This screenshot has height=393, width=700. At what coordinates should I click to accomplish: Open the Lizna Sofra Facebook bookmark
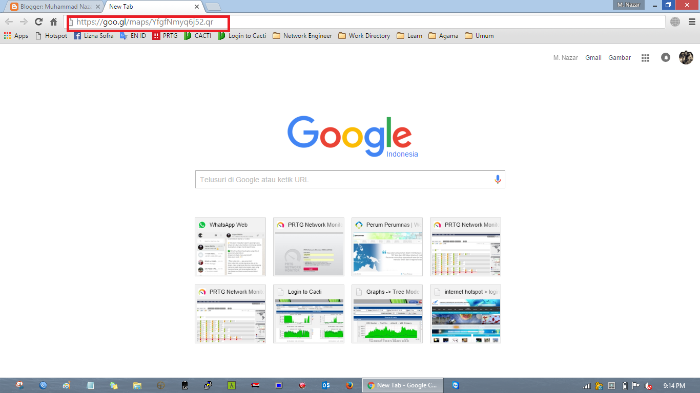[94, 36]
